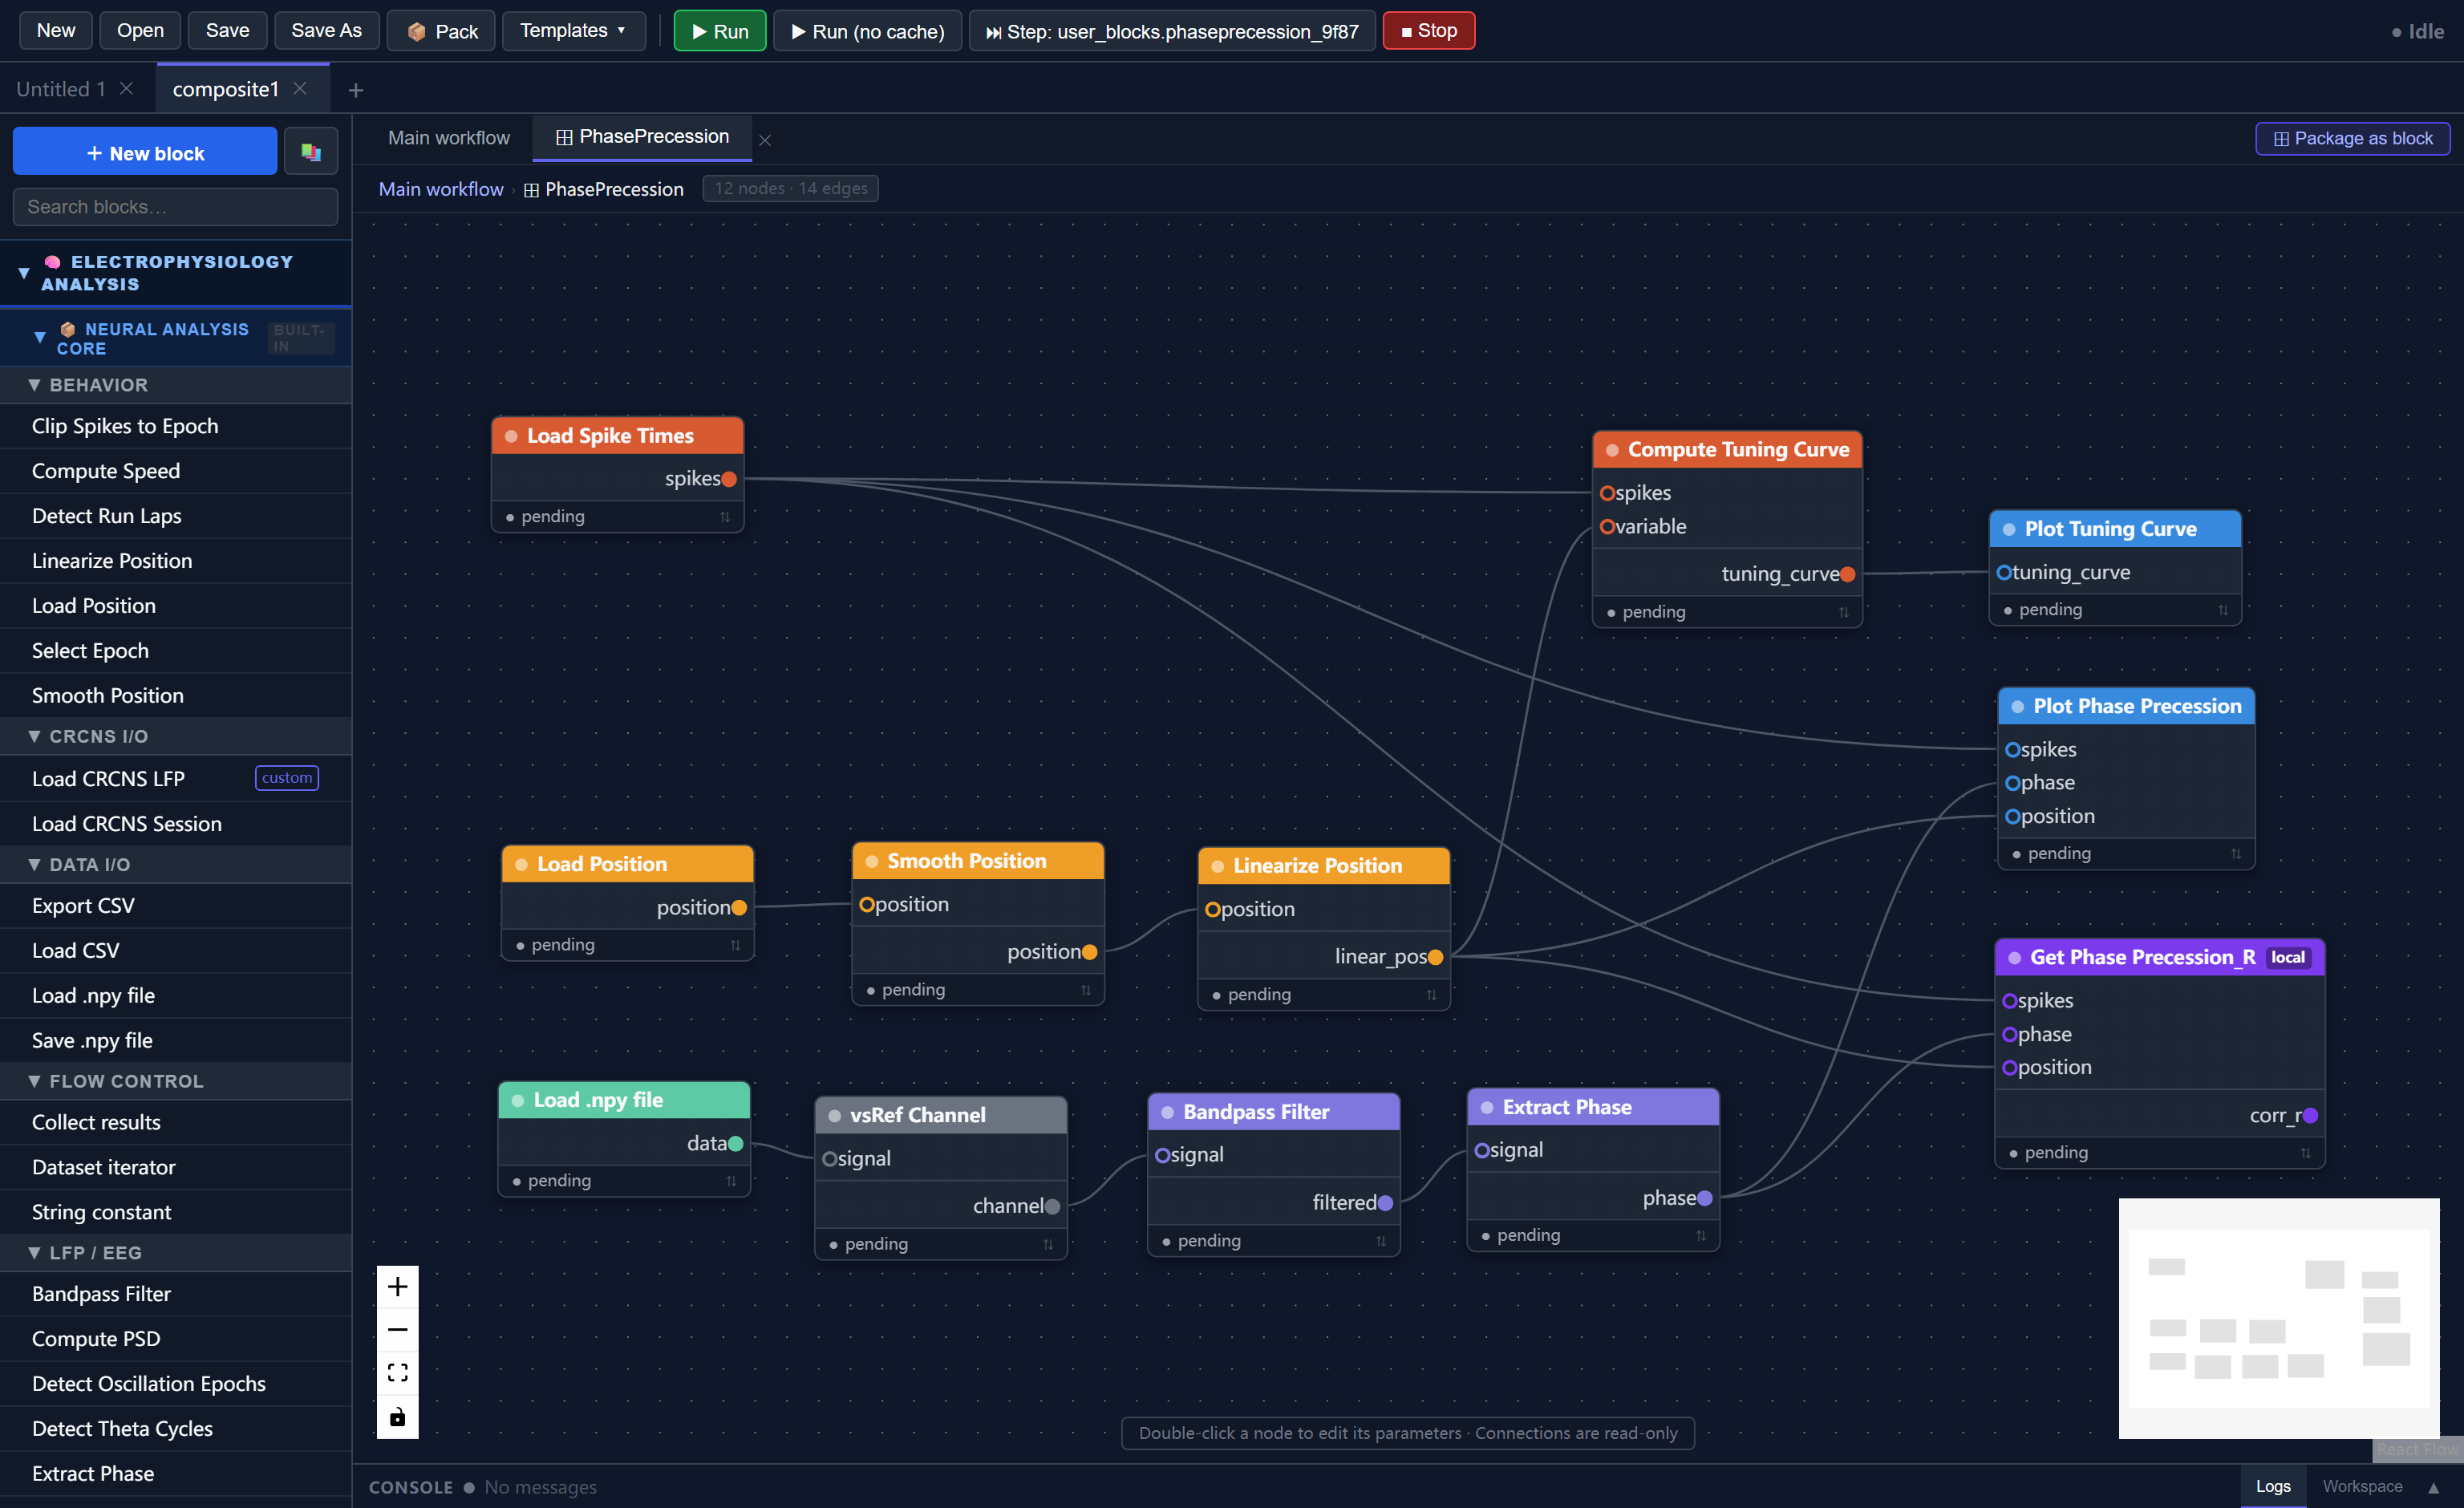Click Package as block button

pyautogui.click(x=2352, y=138)
